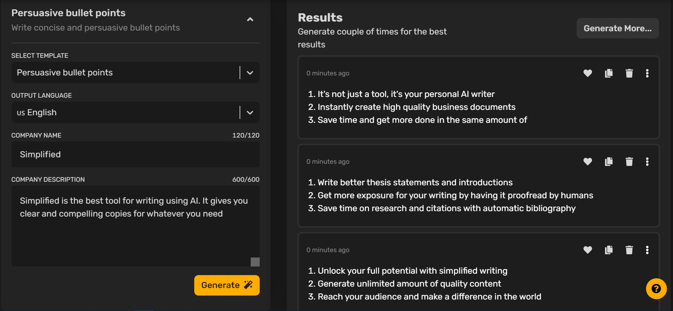Delete the 'Unlock your full potential' result
The height and width of the screenshot is (311, 673).
(629, 250)
